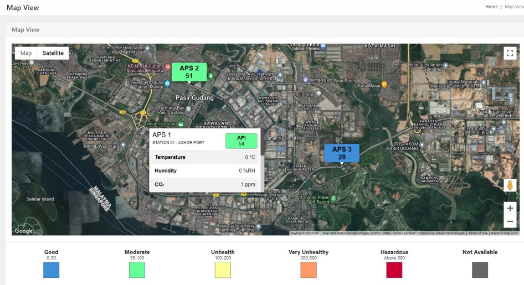Click the blue Good legend swatch
524x285 pixels.
pos(51,270)
